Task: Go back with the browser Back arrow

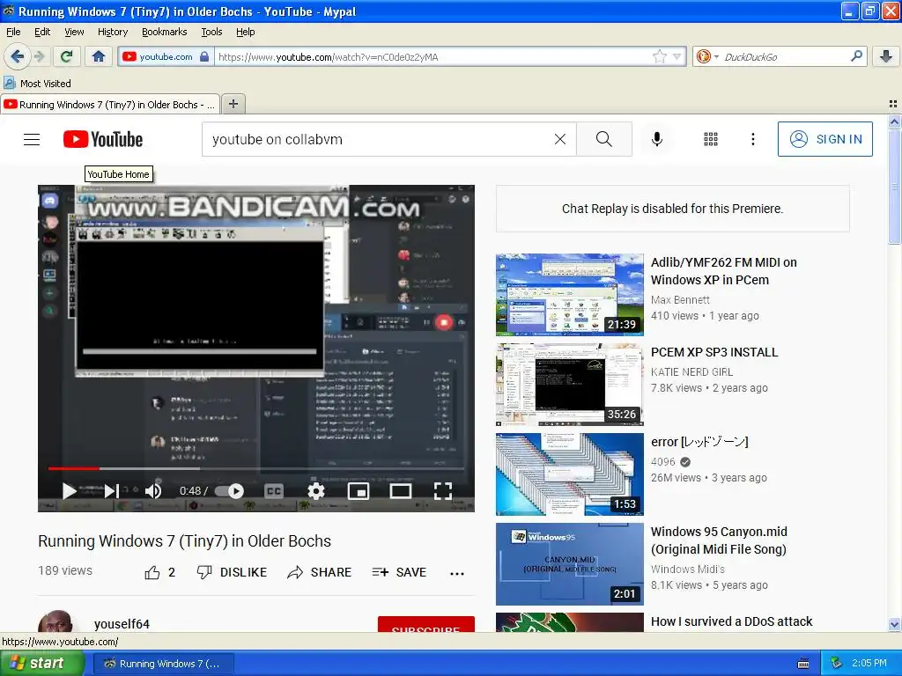Action: (x=17, y=56)
